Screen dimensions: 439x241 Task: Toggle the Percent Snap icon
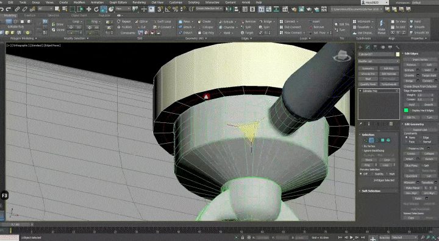click(x=175, y=9)
